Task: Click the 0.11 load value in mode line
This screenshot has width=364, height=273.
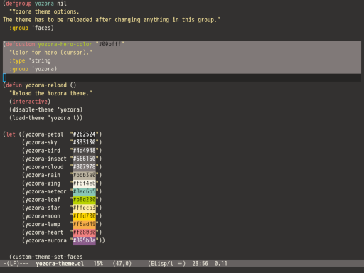Action: (x=221, y=264)
